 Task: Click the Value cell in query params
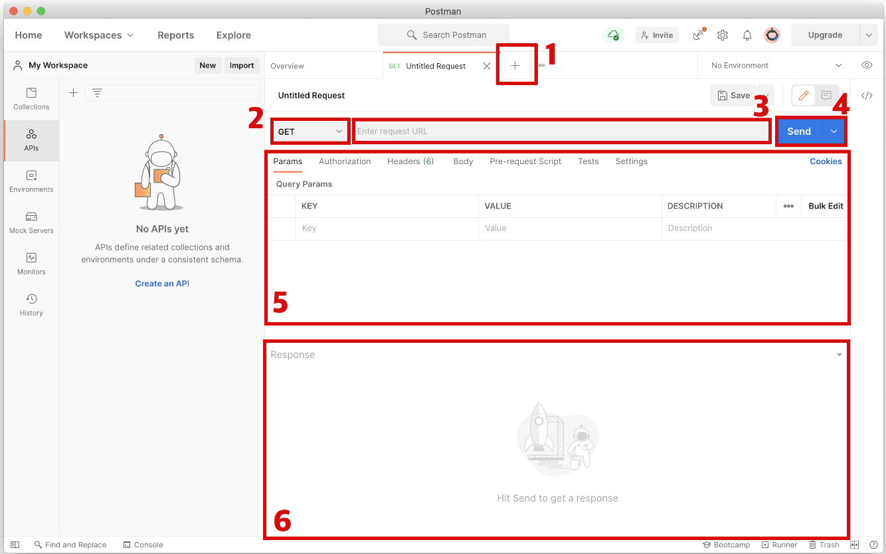570,229
